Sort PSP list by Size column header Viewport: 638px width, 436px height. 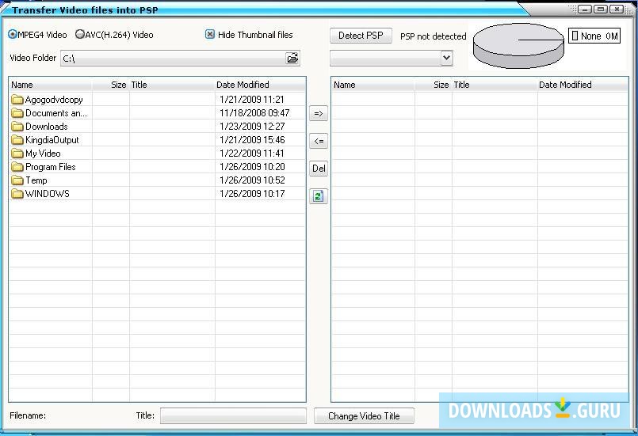point(434,85)
